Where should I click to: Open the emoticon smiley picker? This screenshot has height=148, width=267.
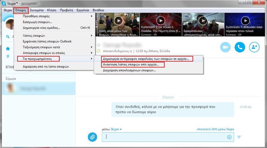click(x=229, y=137)
